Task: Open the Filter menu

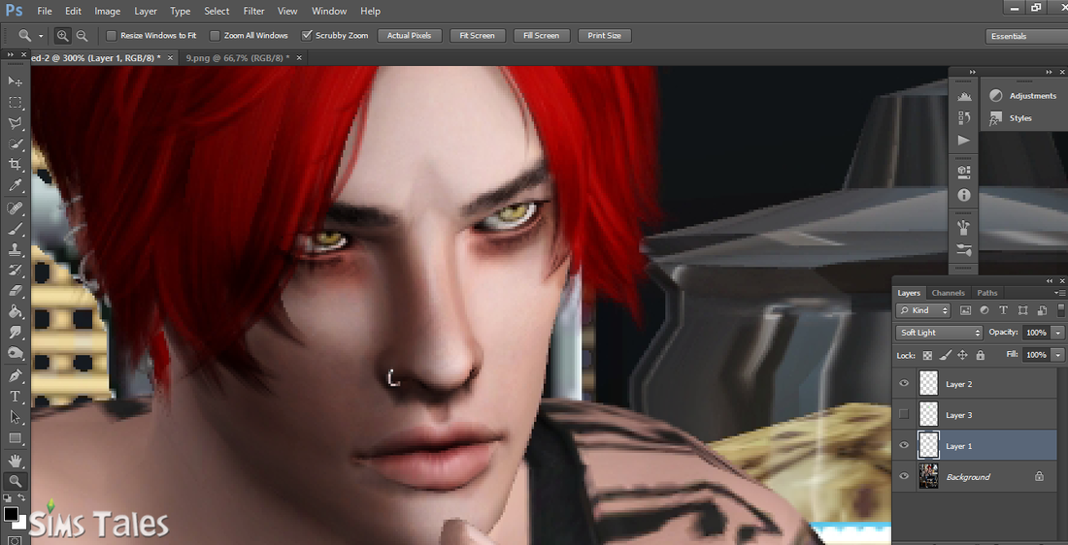Action: pos(254,11)
